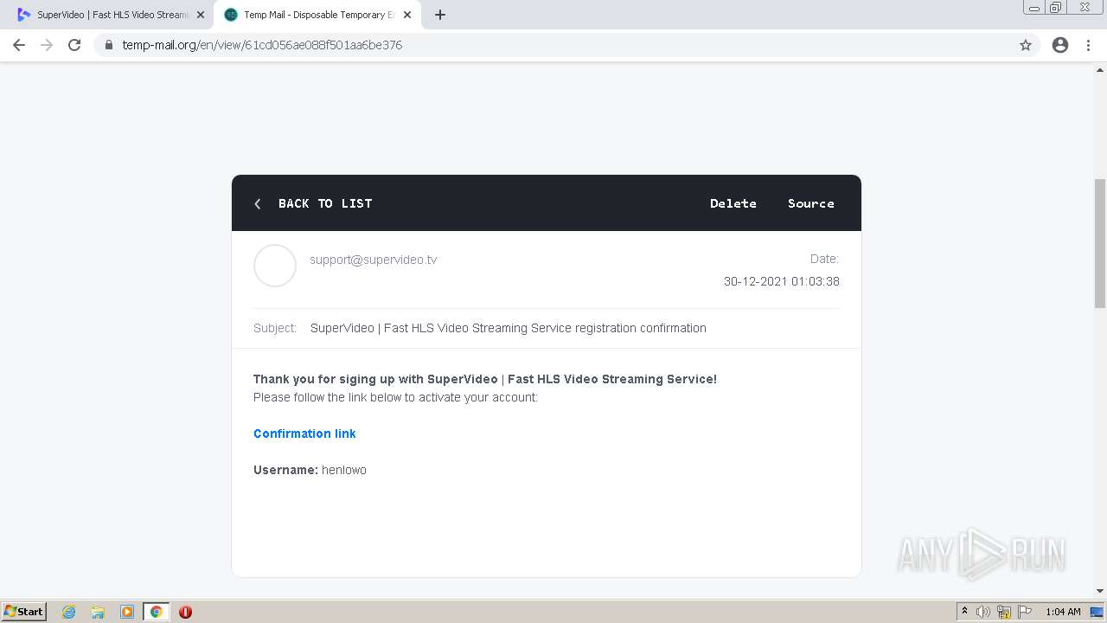Click sender address support@supervideo.tv
This screenshot has width=1107, height=623.
coord(374,260)
